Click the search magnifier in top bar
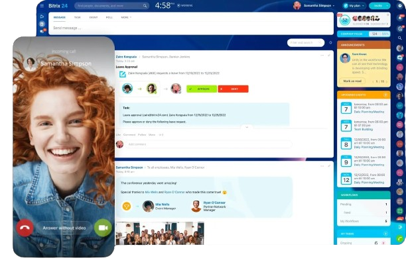This screenshot has width=406, height=270. click(145, 6)
